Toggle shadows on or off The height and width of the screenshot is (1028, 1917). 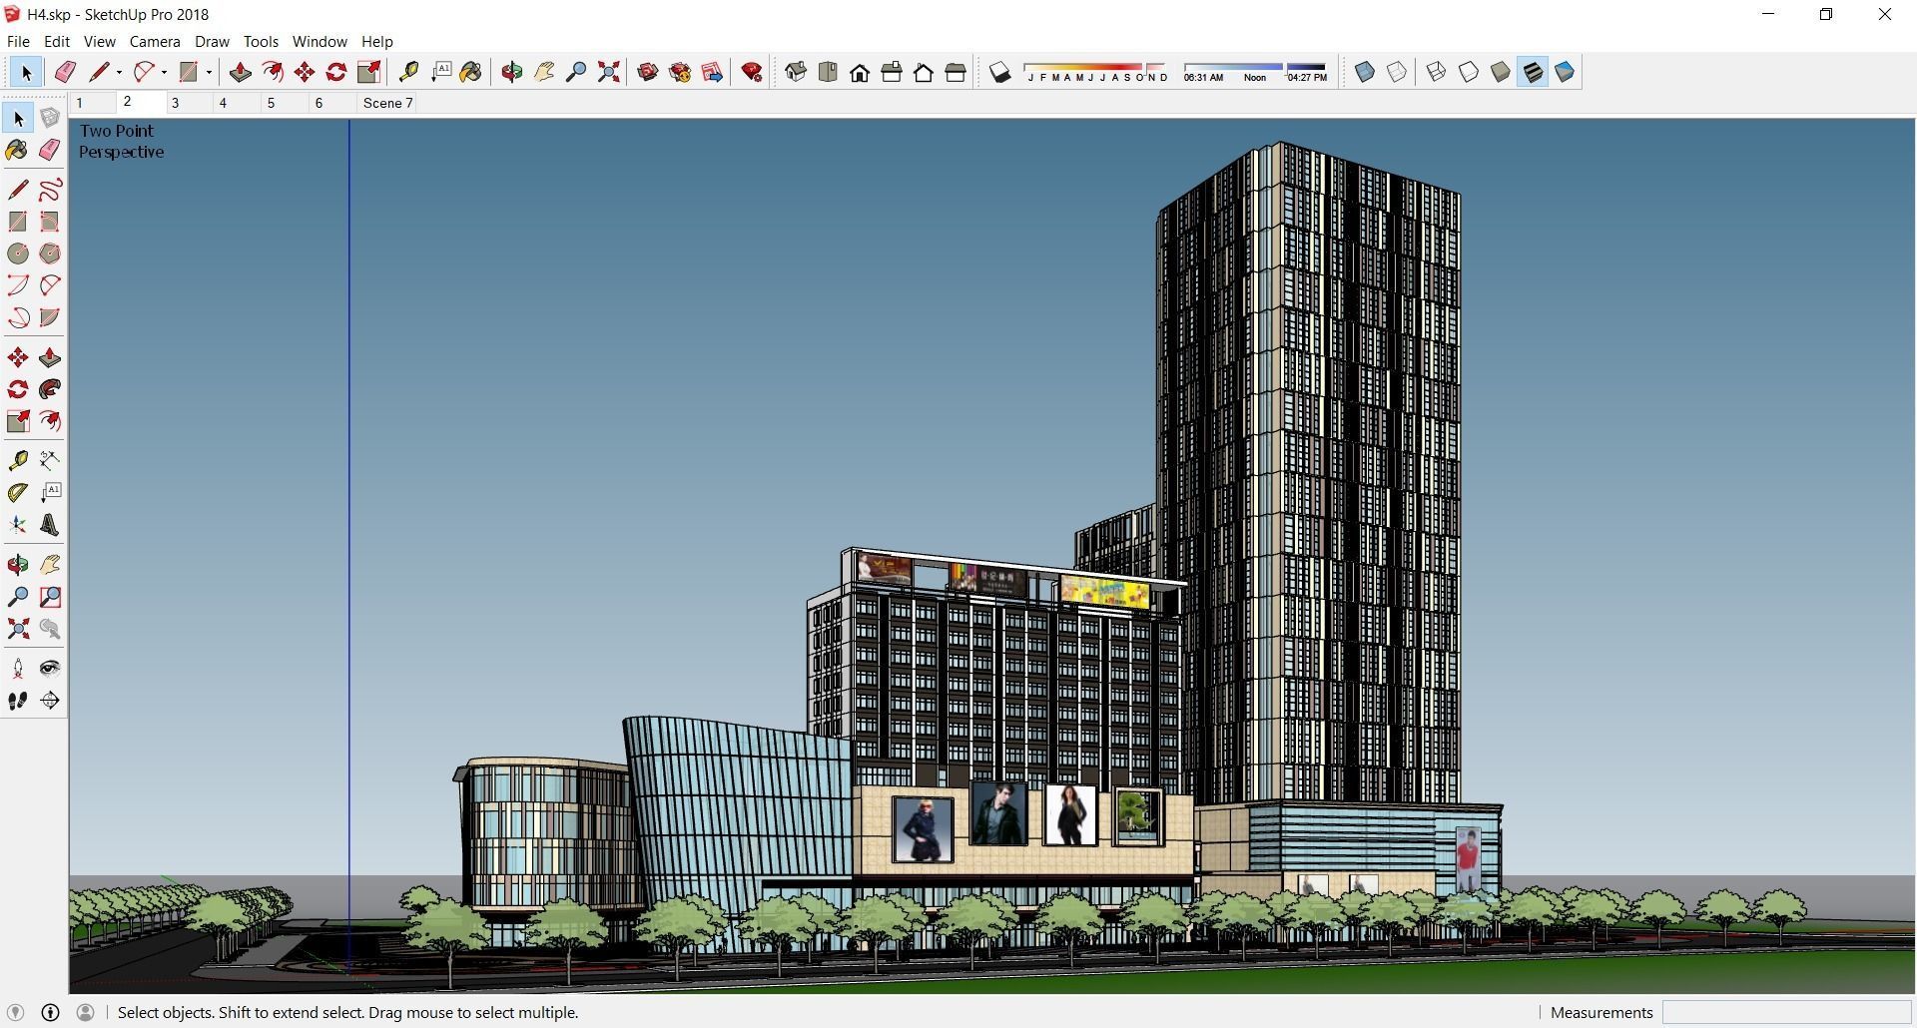(1000, 72)
